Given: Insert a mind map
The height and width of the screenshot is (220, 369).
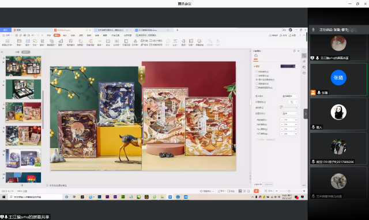Looking at the screenshot, I should point(91,42).
